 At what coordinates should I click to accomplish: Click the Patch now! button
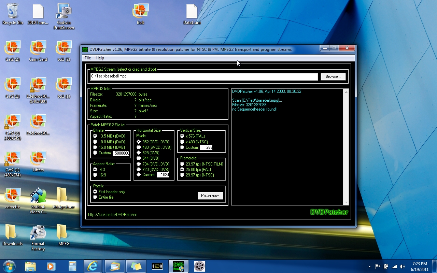[x=210, y=196]
